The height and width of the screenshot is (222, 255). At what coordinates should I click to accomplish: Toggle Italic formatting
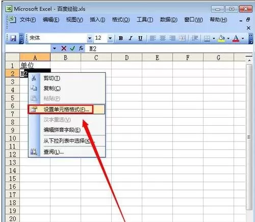131,38
